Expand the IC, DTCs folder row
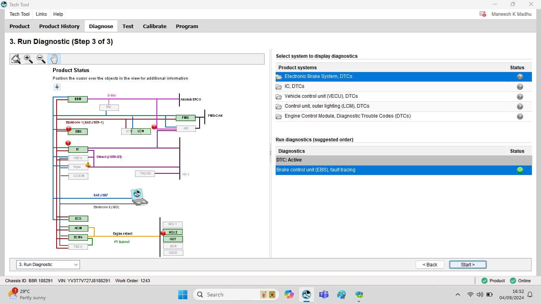 coord(279,87)
